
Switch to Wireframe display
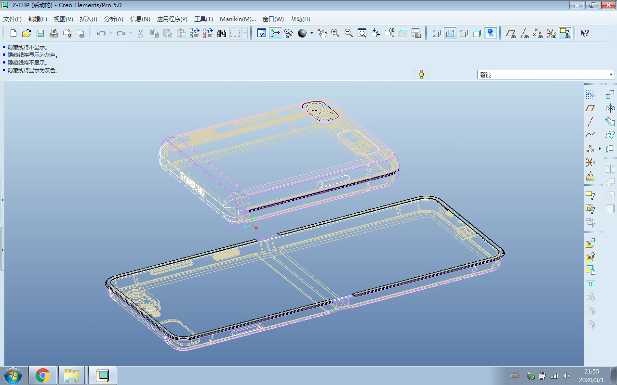(x=437, y=33)
